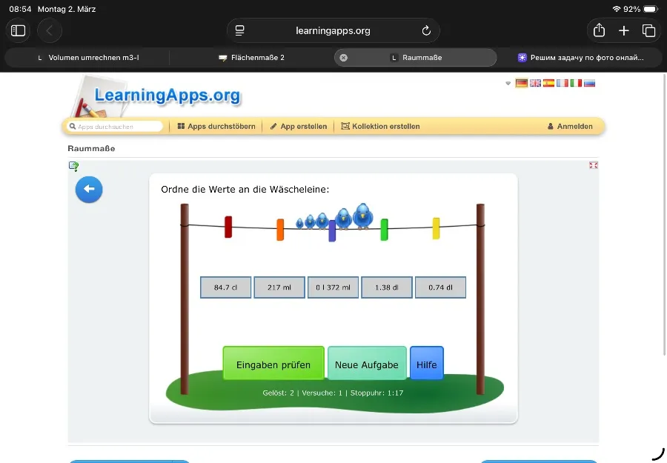Click Eingaben prüfen button
Viewport: 667px width, 463px height.
[x=273, y=364]
